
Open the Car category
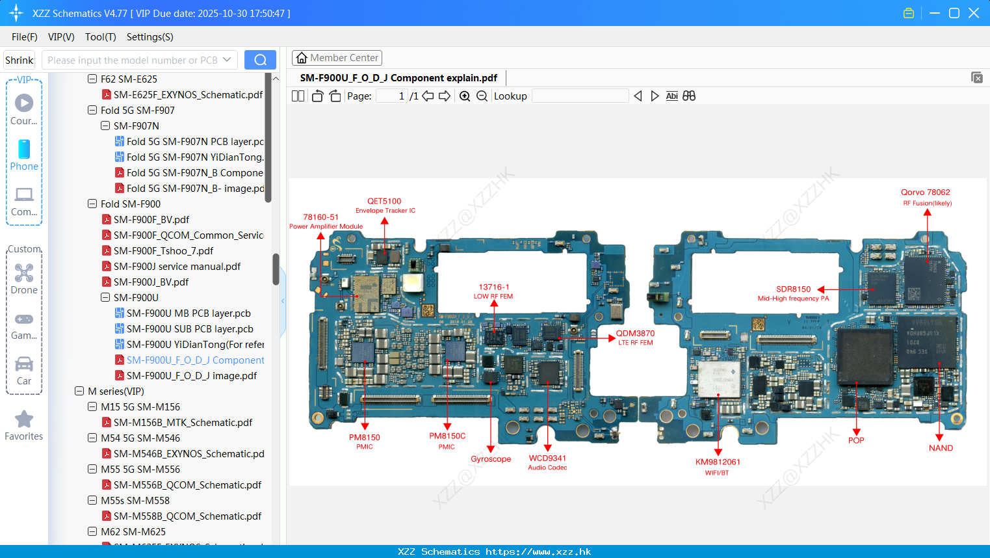pyautogui.click(x=24, y=371)
